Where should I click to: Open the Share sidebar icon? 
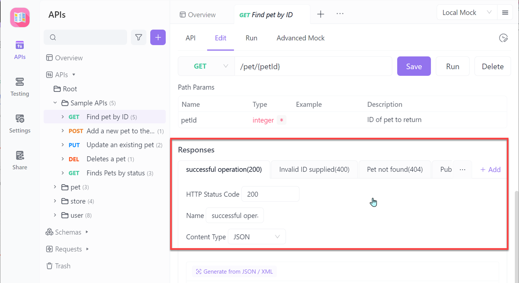[19, 160]
